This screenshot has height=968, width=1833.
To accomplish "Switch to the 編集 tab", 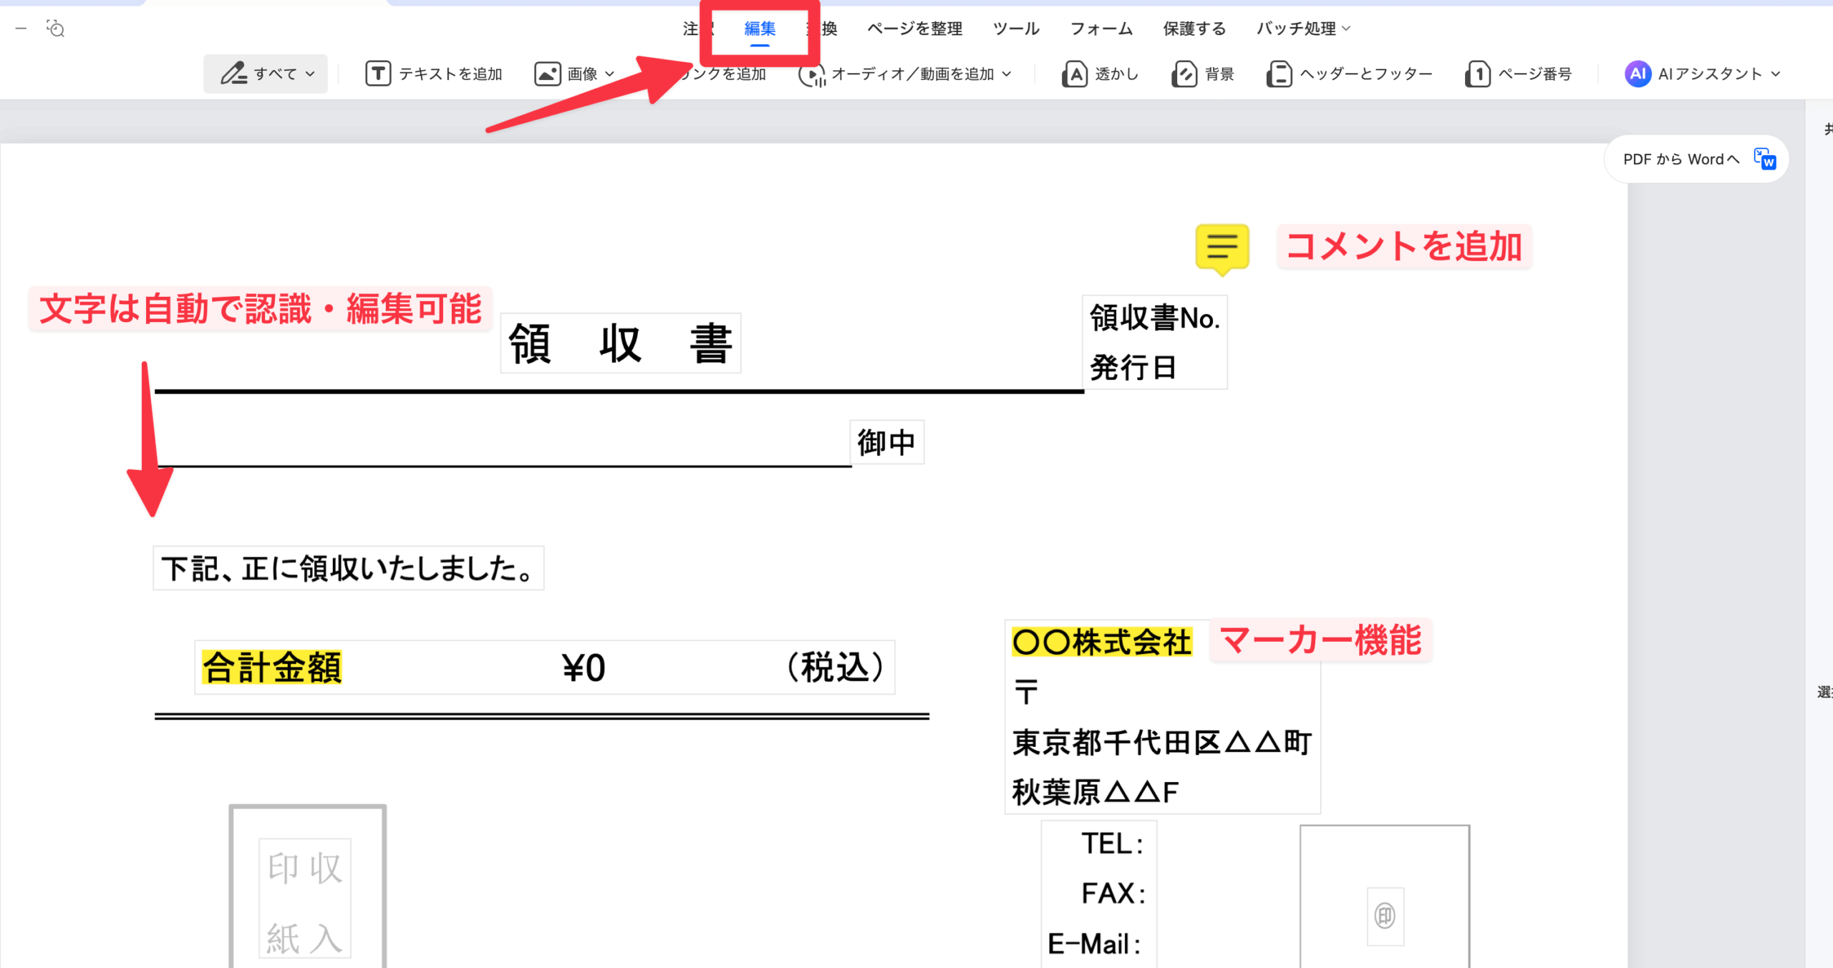I will point(760,29).
